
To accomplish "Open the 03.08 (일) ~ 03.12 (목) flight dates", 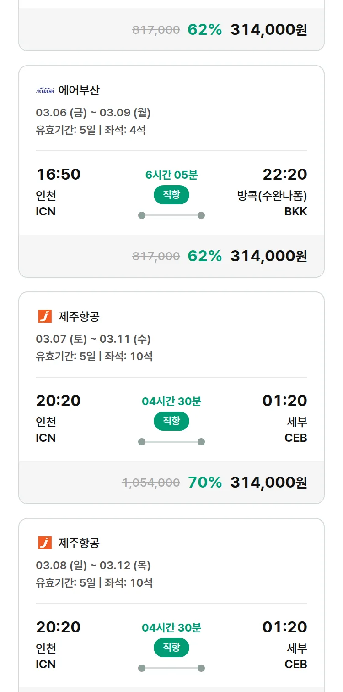I will coord(93,566).
